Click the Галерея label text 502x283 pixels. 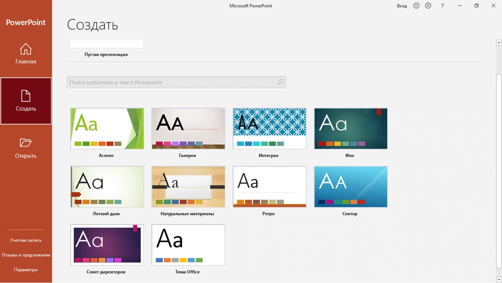(x=187, y=155)
